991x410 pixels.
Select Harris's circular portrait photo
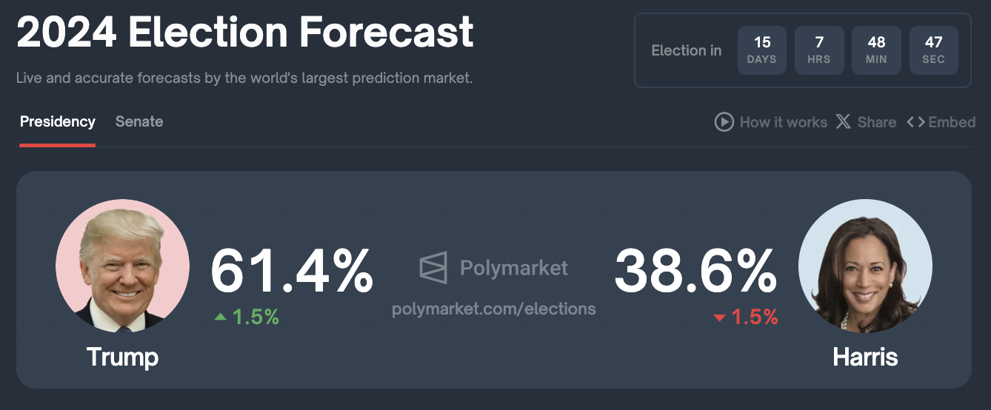[x=865, y=265]
